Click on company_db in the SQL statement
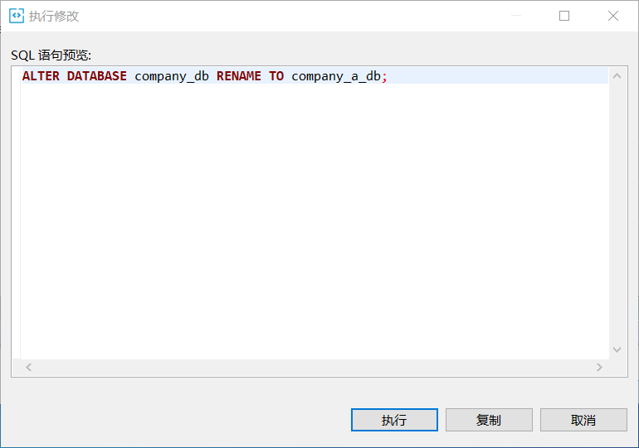Screen dimensions: 639x448 tap(172, 76)
